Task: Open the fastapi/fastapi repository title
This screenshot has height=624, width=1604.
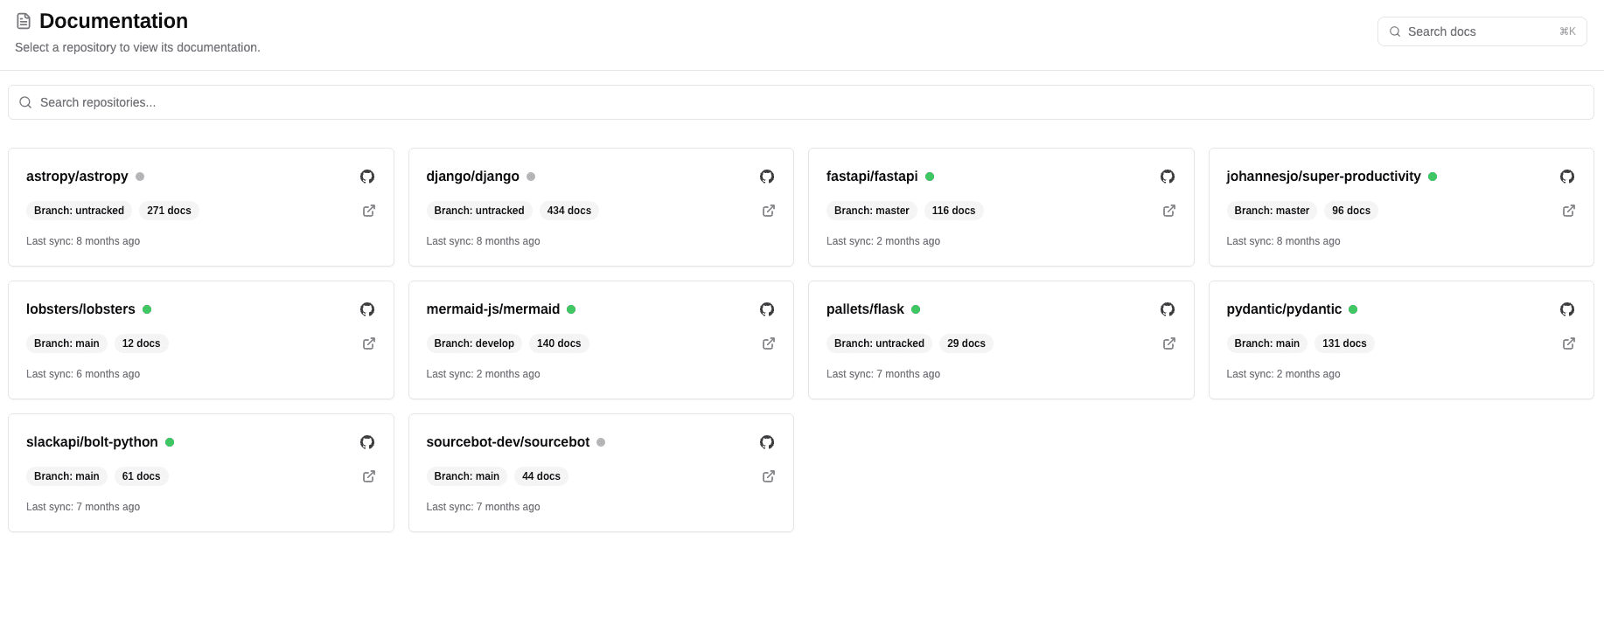Action: (x=872, y=177)
